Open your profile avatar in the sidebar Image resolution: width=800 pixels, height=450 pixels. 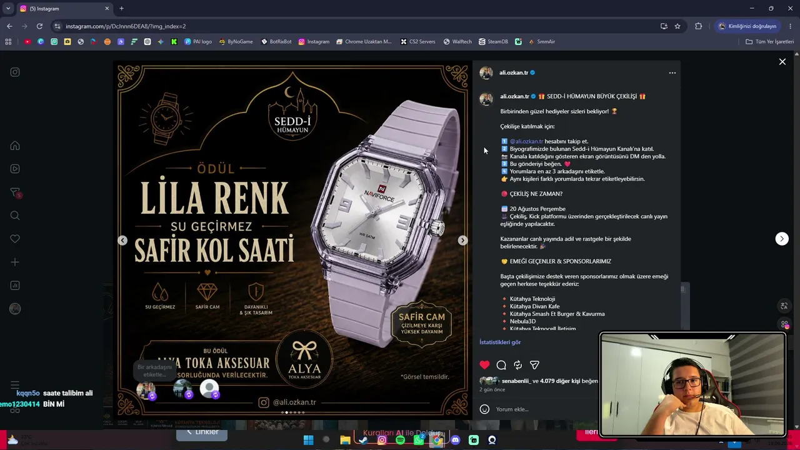[15, 309]
